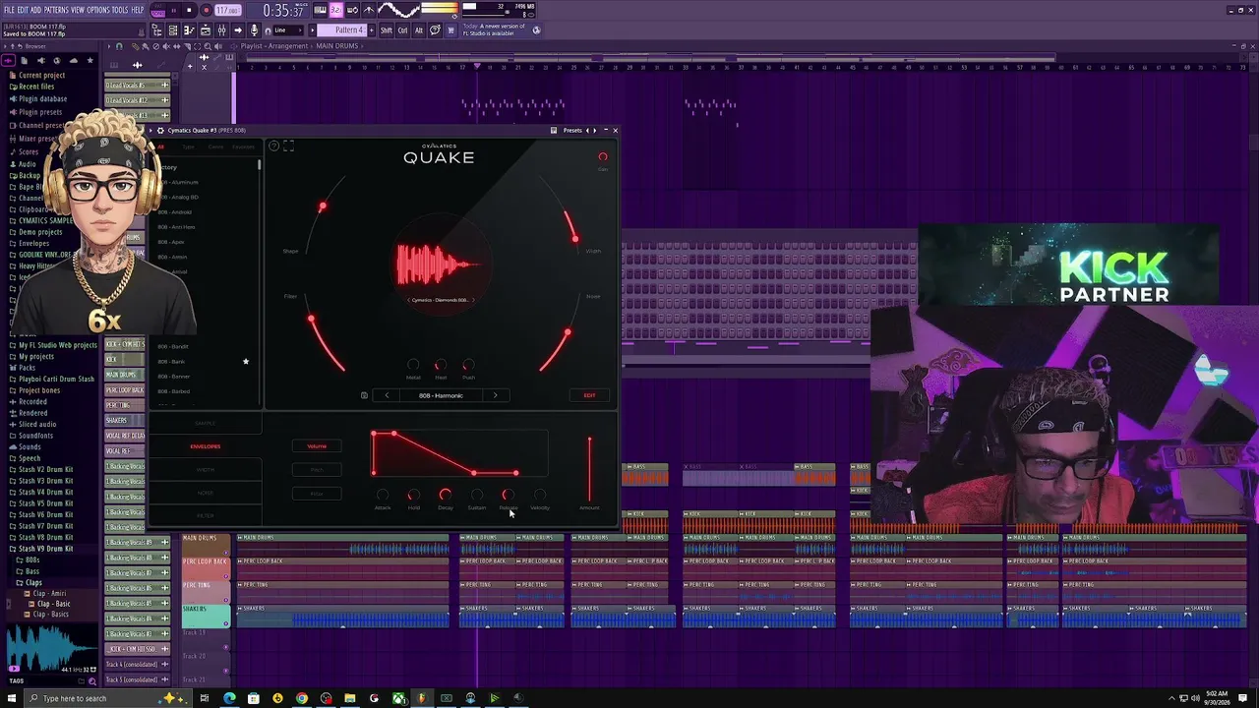
Task: Open the EDIT menu
Action: (x=23, y=10)
